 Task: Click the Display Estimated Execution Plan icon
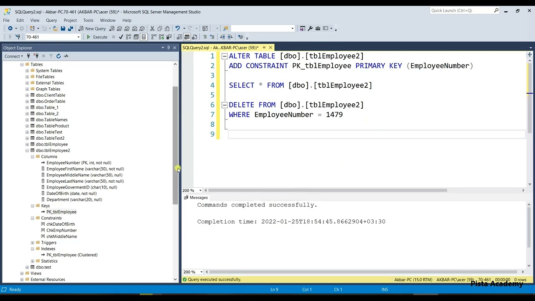(x=128, y=37)
